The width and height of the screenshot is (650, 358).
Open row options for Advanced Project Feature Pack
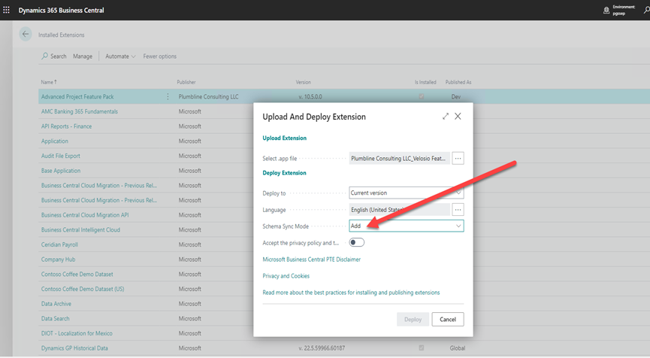(168, 97)
